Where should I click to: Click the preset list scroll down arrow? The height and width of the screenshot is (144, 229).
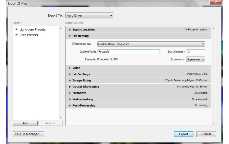pos(61,117)
